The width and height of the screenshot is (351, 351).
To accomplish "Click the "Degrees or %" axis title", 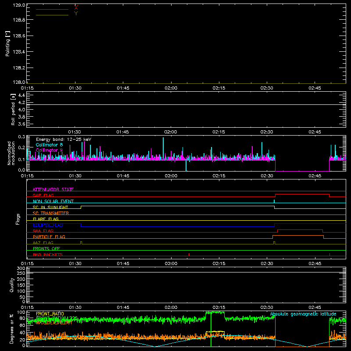I will pos(12,329).
